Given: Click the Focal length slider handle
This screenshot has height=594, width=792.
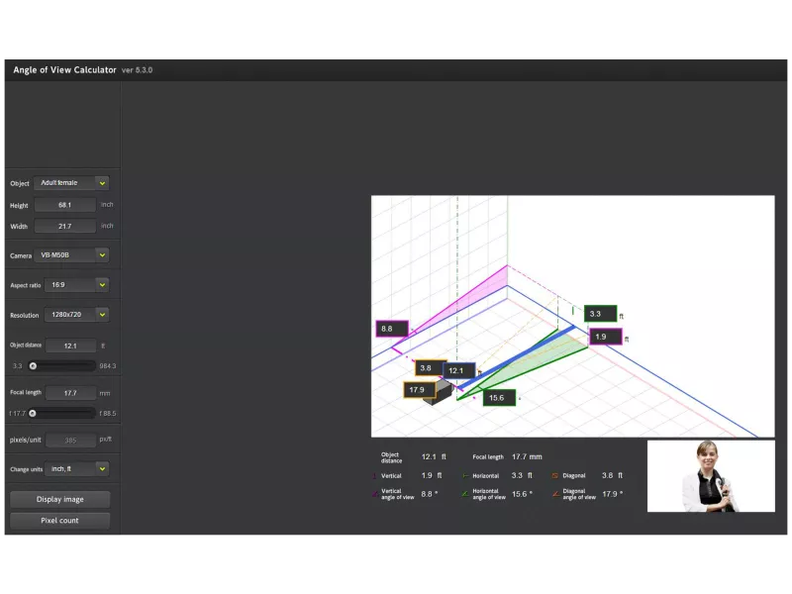Looking at the screenshot, I should 33,413.
